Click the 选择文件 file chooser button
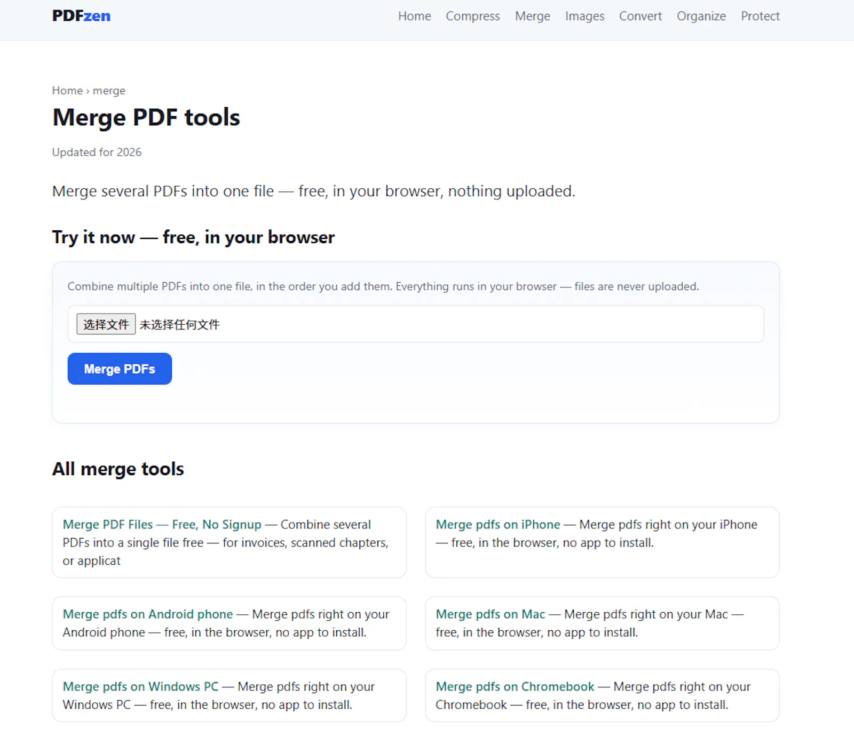The height and width of the screenshot is (746, 854). [106, 324]
